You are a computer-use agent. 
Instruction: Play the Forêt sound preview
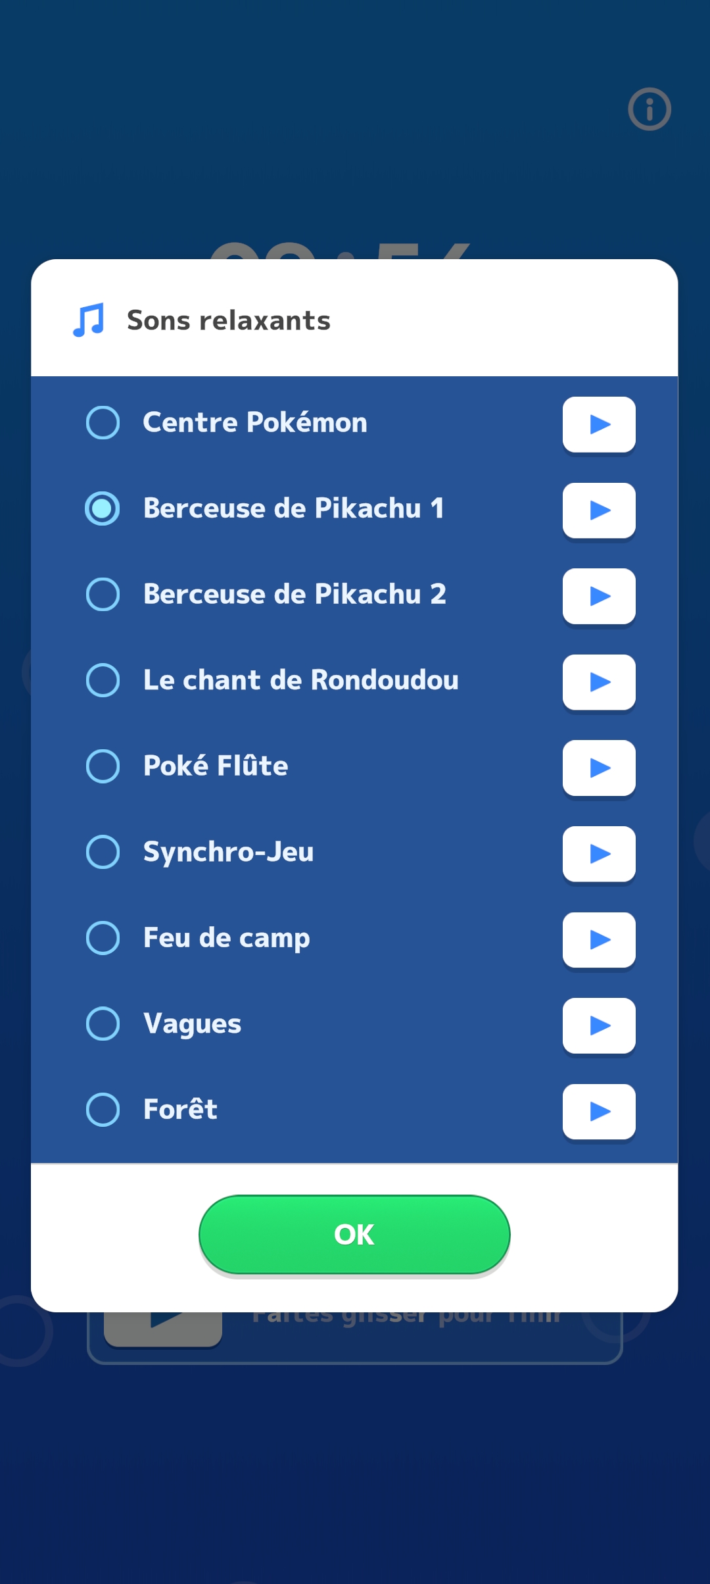[598, 1111]
